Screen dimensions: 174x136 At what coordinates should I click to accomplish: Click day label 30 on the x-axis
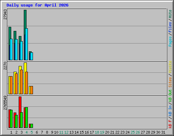pyautogui.click(x=158, y=132)
